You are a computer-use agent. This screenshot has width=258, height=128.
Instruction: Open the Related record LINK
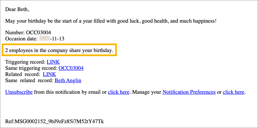coord(49,74)
